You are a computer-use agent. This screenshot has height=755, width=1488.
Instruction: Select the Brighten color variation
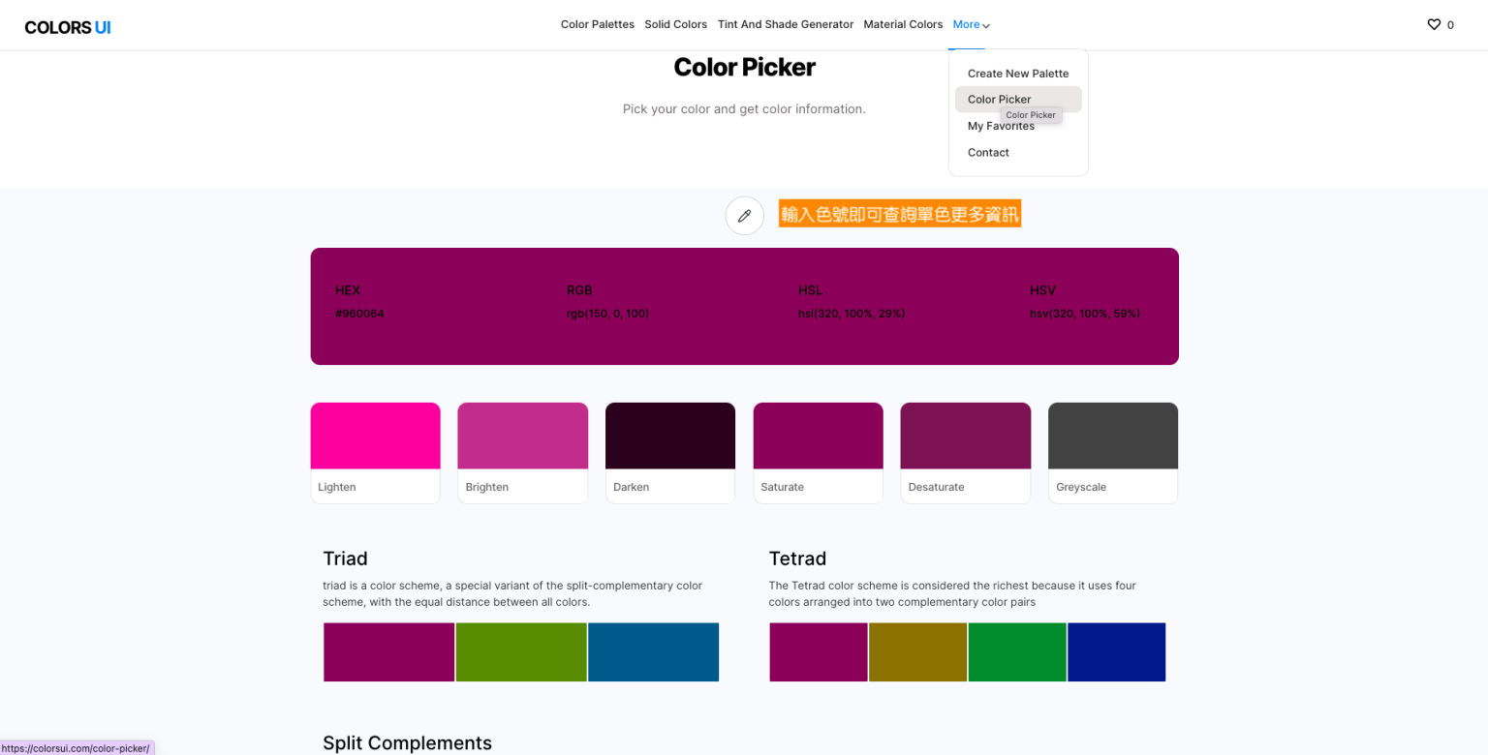point(522,435)
